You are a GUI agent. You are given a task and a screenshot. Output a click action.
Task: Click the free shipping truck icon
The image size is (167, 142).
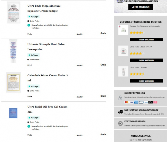click(120, 112)
